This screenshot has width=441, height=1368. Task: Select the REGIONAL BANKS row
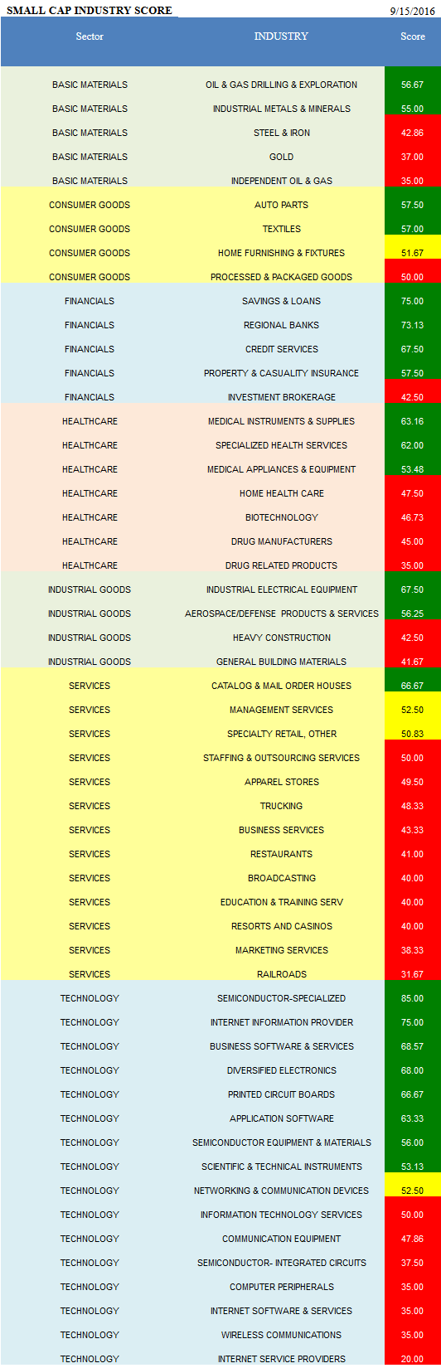coord(220,325)
